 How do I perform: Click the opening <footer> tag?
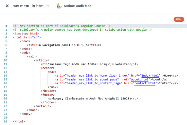coord(47,95)
